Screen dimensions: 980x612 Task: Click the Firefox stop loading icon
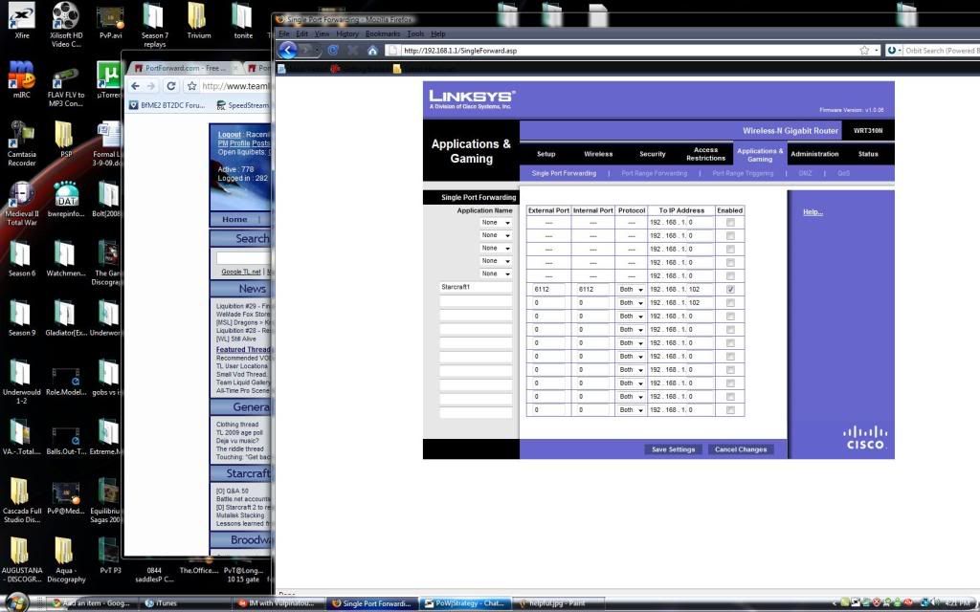[353, 51]
